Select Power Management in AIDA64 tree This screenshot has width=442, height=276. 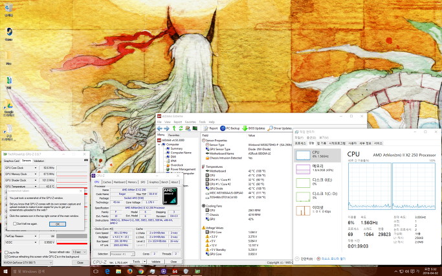(x=183, y=169)
